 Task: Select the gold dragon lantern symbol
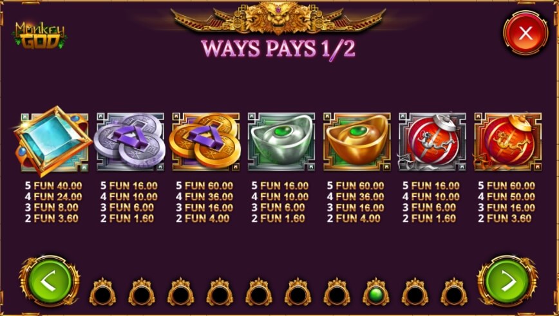(x=507, y=142)
